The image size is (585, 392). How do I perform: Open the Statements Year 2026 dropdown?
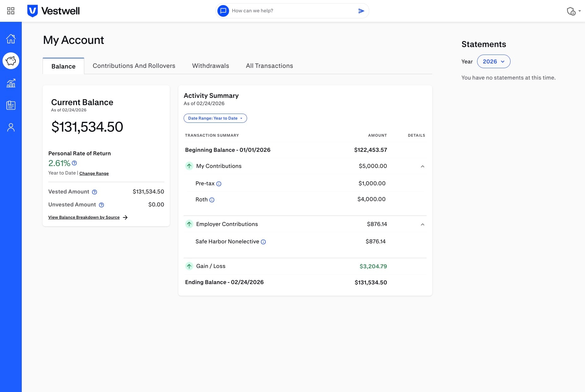pyautogui.click(x=493, y=62)
